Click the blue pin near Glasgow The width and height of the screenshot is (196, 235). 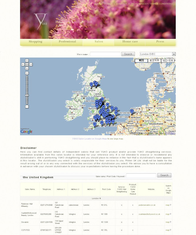91,85
